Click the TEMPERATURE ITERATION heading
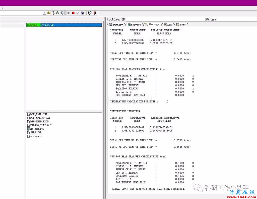The height and width of the screenshot is (199, 257). tap(125, 111)
